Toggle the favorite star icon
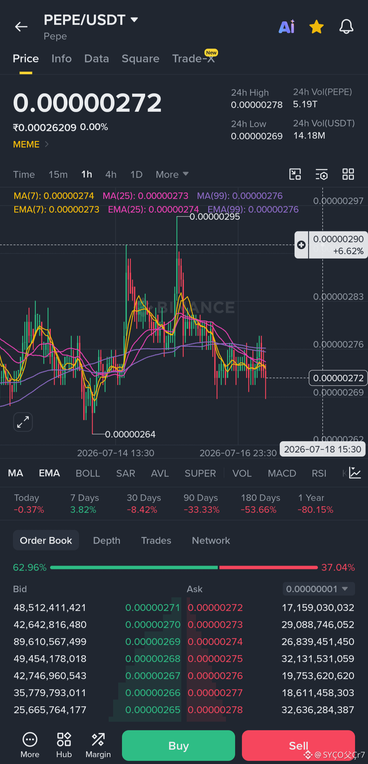This screenshot has width=368, height=764. [x=317, y=27]
